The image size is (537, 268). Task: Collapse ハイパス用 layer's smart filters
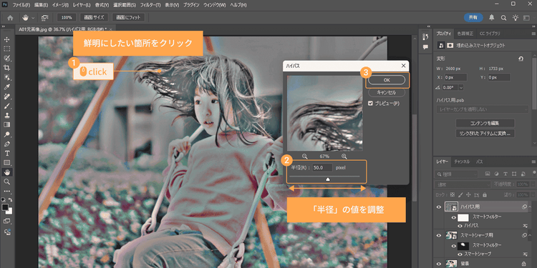coord(530,207)
